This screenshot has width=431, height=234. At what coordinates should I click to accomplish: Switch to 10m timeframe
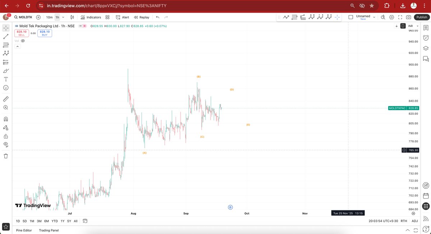pos(49,17)
